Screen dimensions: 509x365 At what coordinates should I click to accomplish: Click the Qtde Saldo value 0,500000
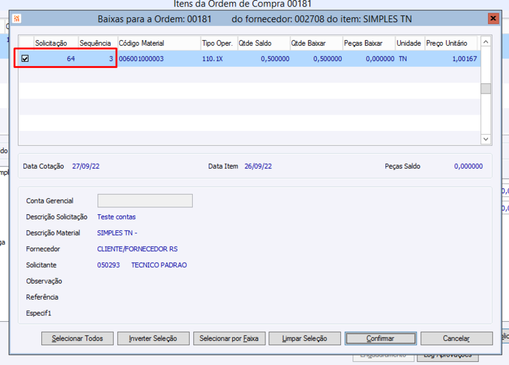(x=275, y=59)
